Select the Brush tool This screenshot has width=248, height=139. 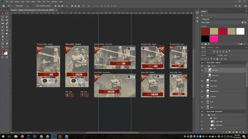(x=3, y=27)
